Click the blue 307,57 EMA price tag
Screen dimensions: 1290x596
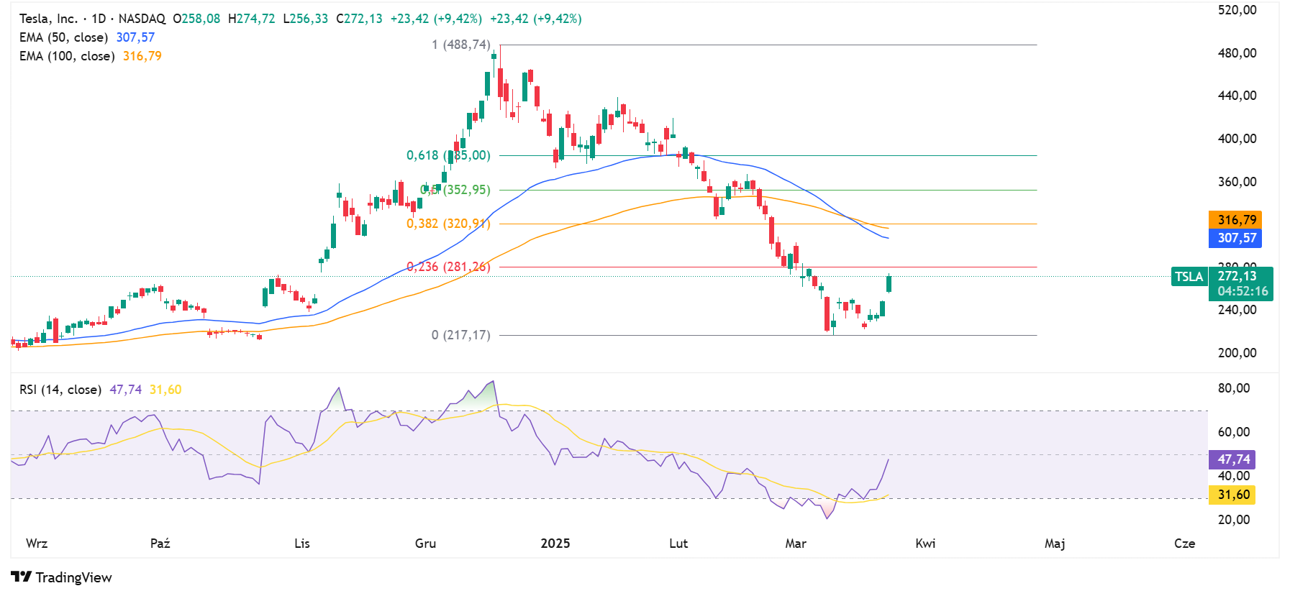[1236, 238]
